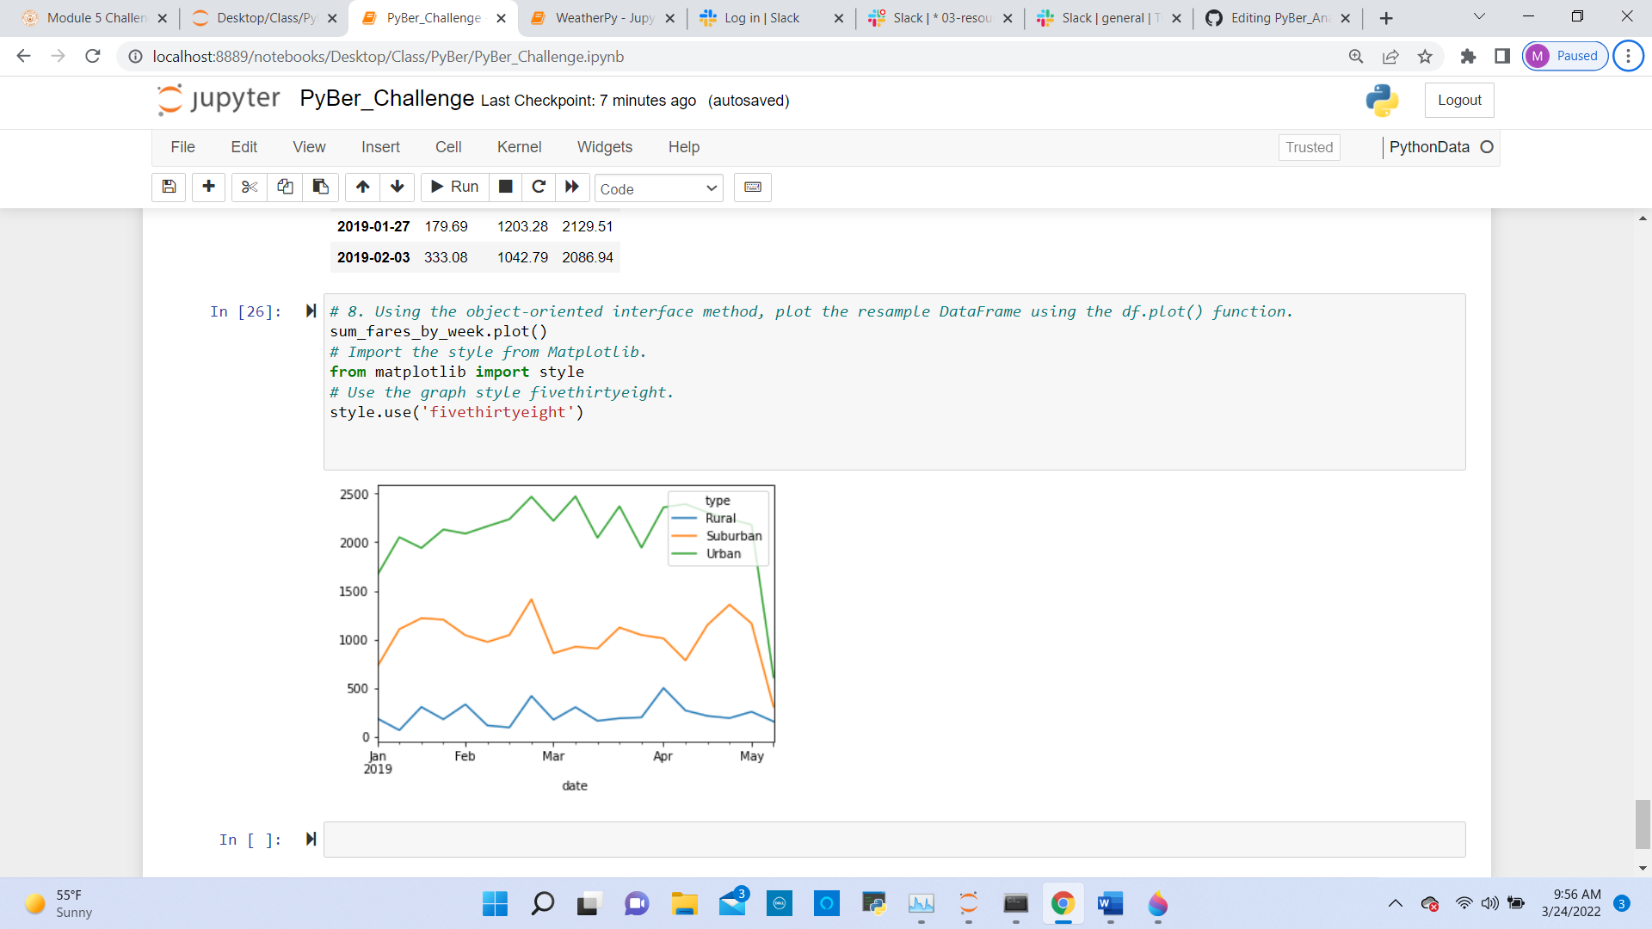
Task: Open the cell type dropdown showing Code
Action: (x=658, y=188)
